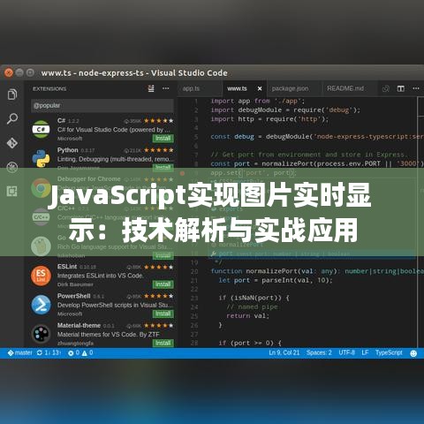Close the www.ts editor tab
The image size is (424, 424).
[260, 88]
